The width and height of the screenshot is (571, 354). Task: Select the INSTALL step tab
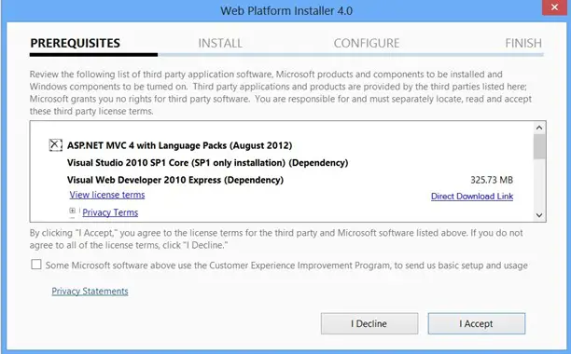click(220, 43)
